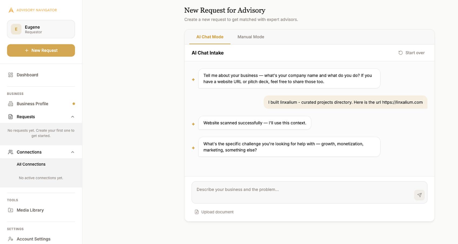Screen dimensions: 458x244
Task: Click the 'AI Chat Intake' title
Action: tap(207, 53)
